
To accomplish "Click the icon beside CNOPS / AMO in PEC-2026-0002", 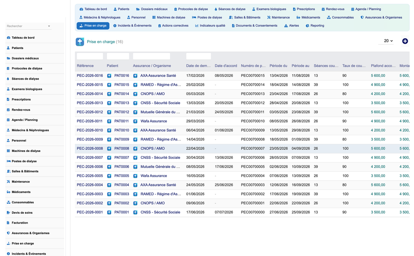I will pyautogui.click(x=135, y=203).
